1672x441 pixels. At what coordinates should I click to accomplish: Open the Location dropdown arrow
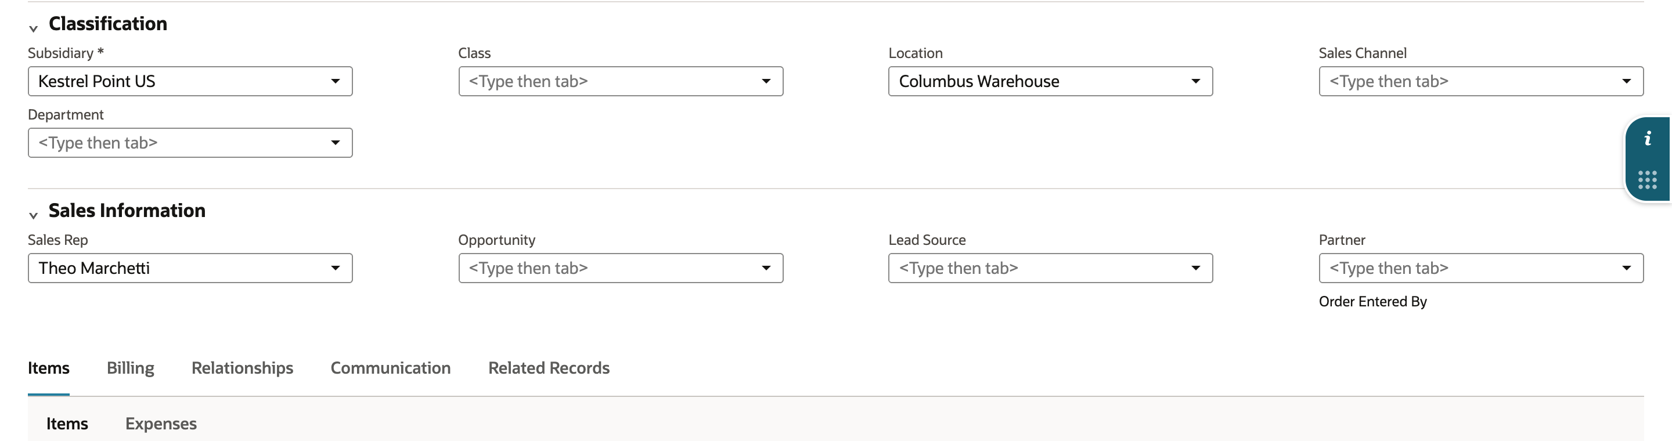point(1195,81)
